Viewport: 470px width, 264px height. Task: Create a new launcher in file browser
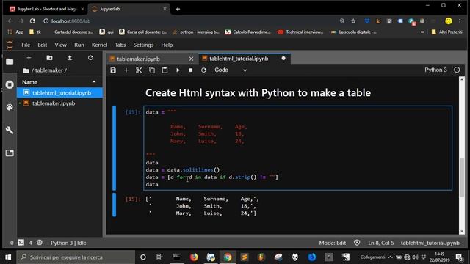(x=29, y=58)
